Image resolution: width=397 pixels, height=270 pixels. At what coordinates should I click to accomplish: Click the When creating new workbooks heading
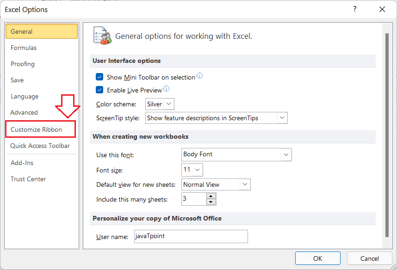pos(141,137)
